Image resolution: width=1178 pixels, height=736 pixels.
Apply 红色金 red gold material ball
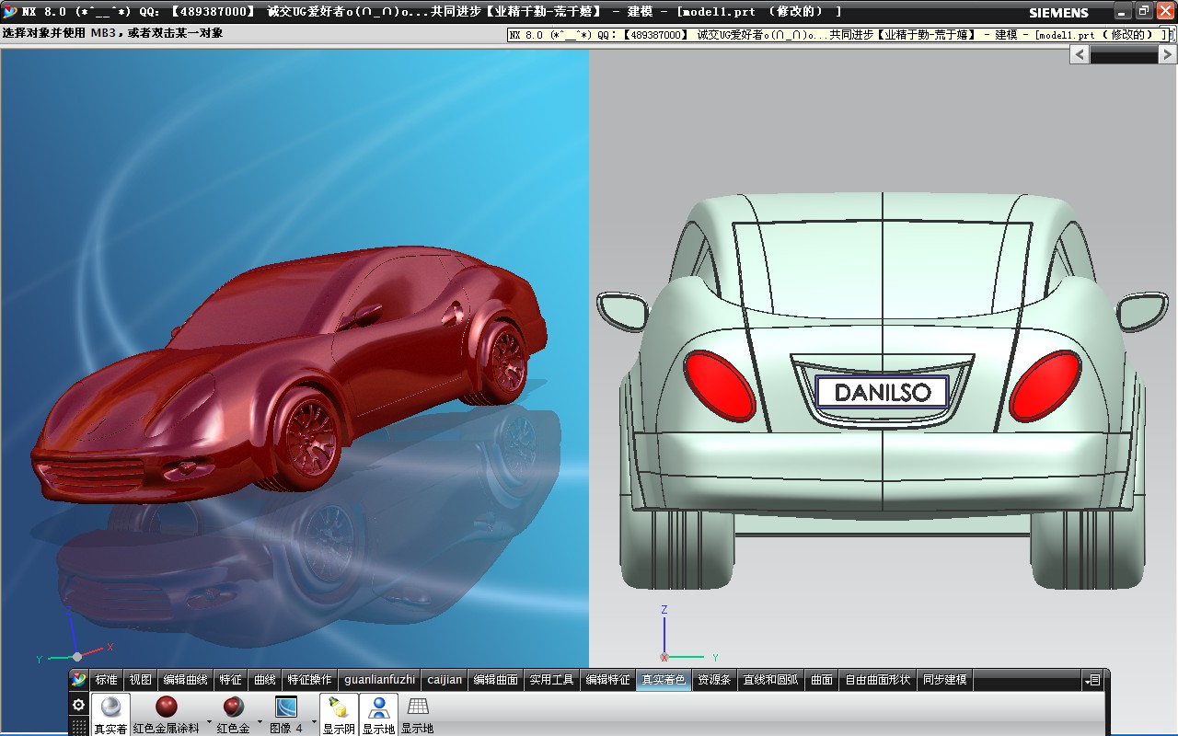234,714
